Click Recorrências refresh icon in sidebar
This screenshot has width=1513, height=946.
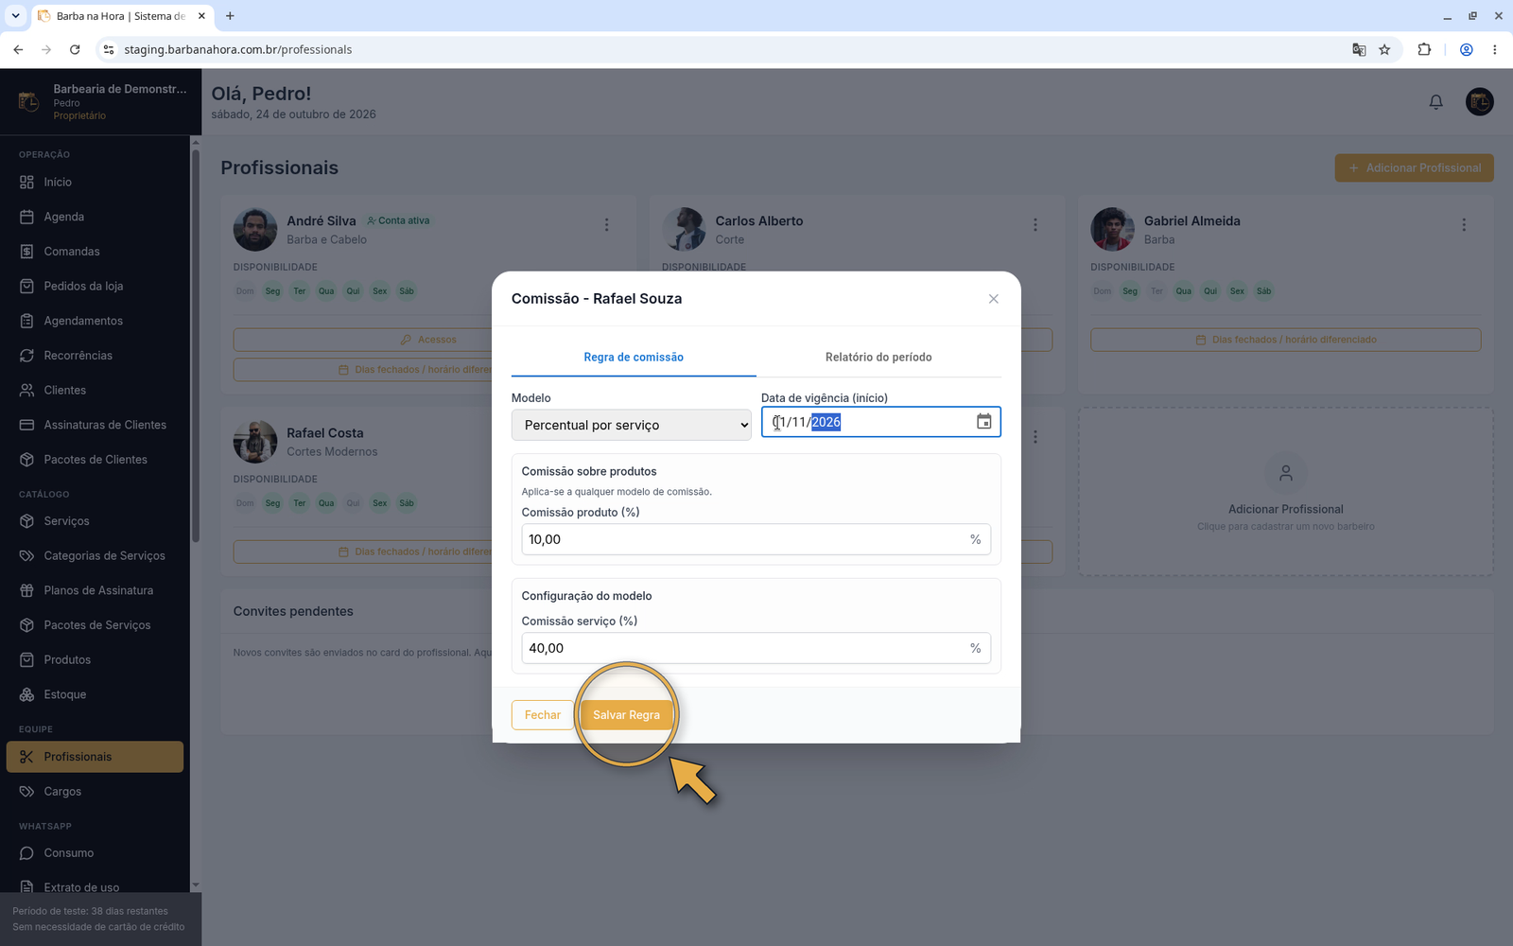(x=26, y=356)
